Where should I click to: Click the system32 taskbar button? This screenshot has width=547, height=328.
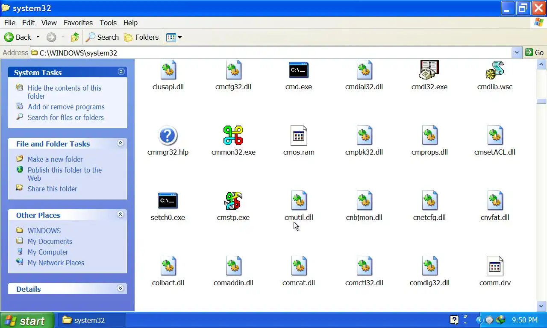click(91, 320)
